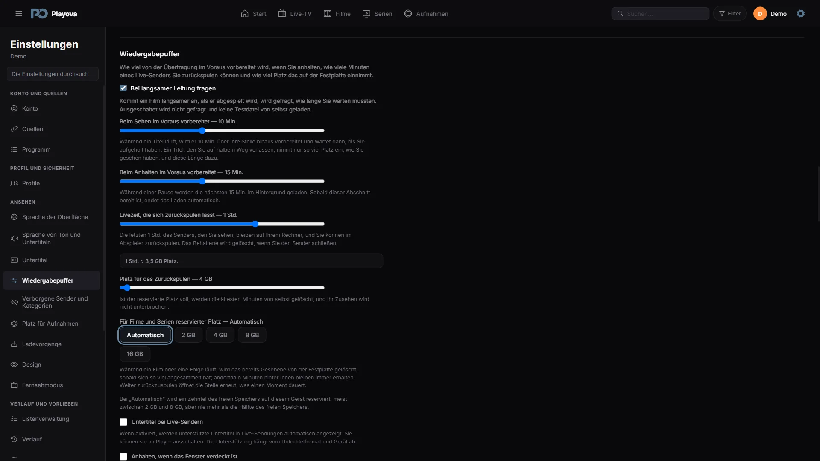This screenshot has height=461, width=820.
Task: Open Fernsehmodus TV icon entry
Action: tap(14, 385)
